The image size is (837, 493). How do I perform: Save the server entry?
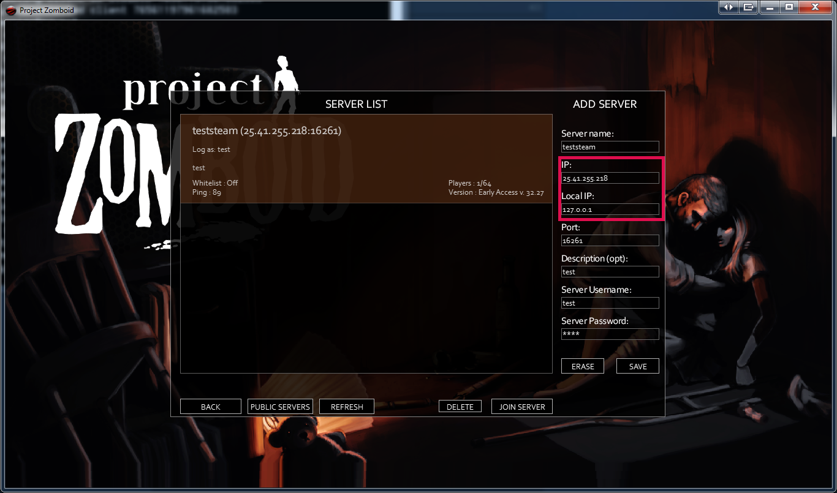[638, 366]
